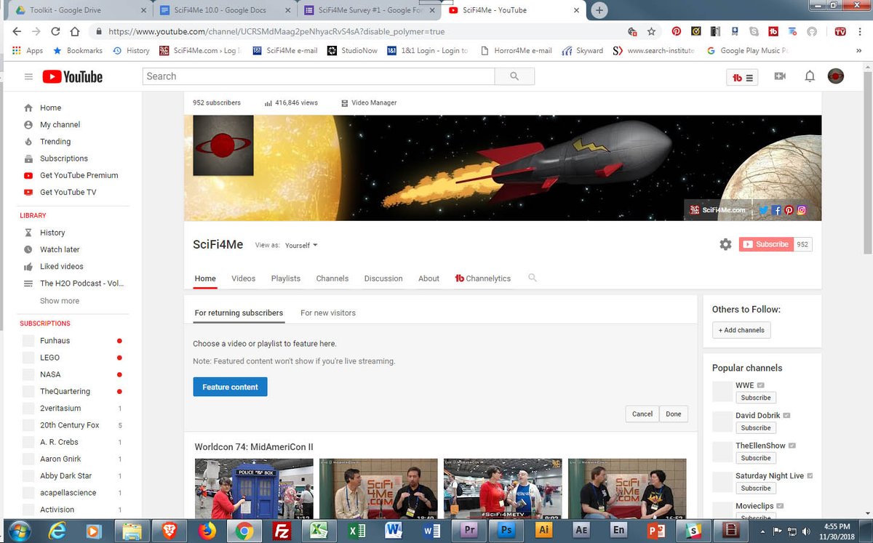Open the TubeBuddy menu button
The image size is (873, 543).
(743, 77)
